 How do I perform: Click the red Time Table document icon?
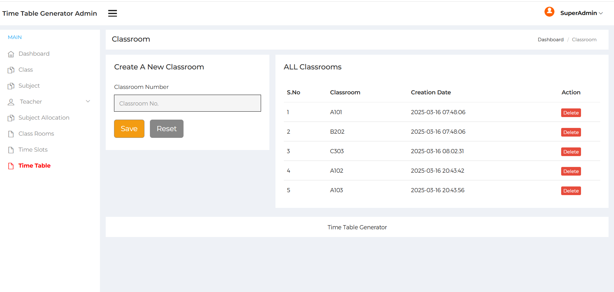pos(11,166)
